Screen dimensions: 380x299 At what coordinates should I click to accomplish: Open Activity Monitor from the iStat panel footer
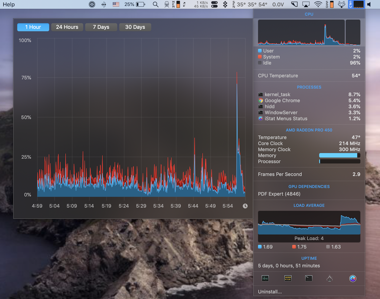(265, 278)
